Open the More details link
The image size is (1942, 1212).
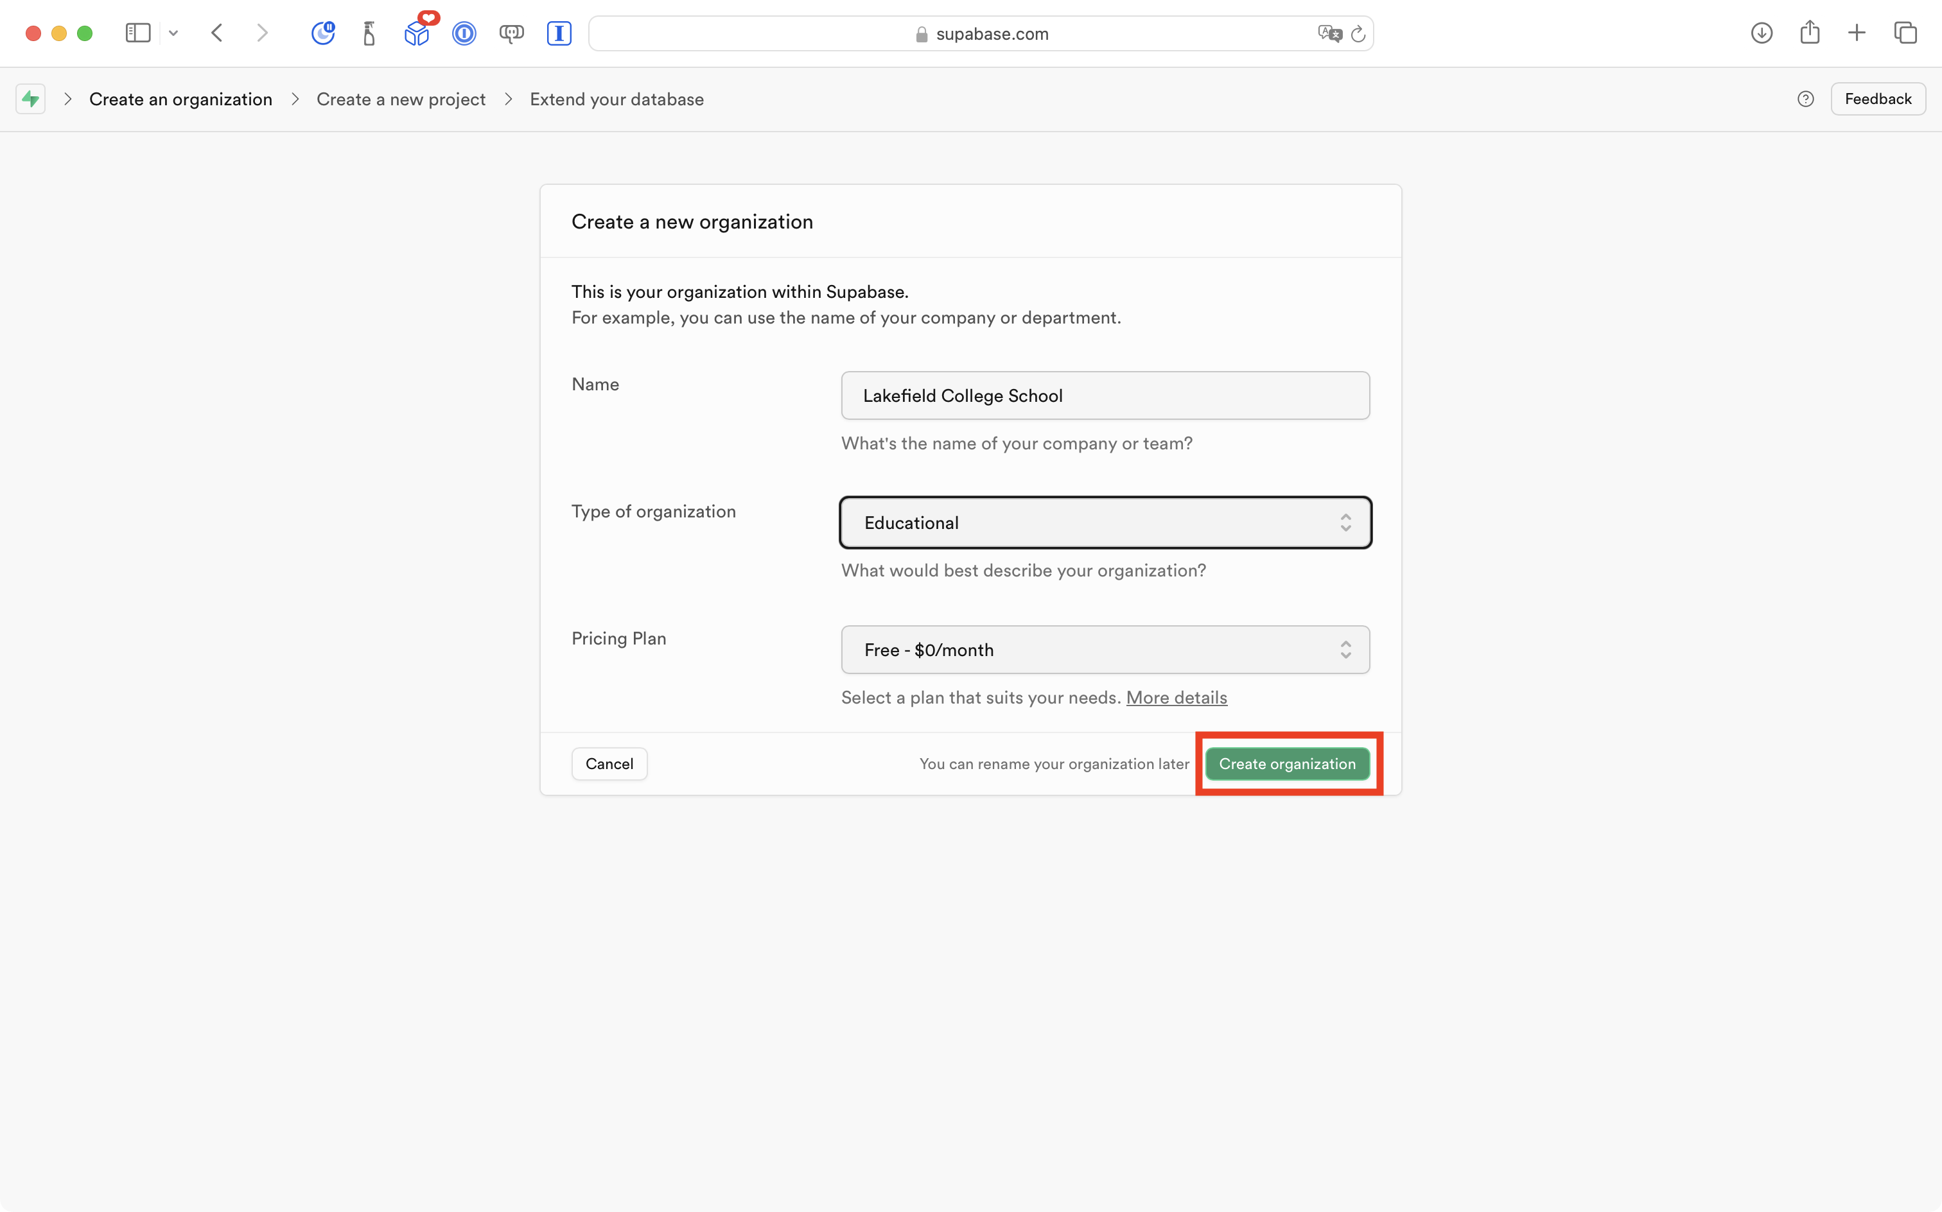click(1175, 697)
